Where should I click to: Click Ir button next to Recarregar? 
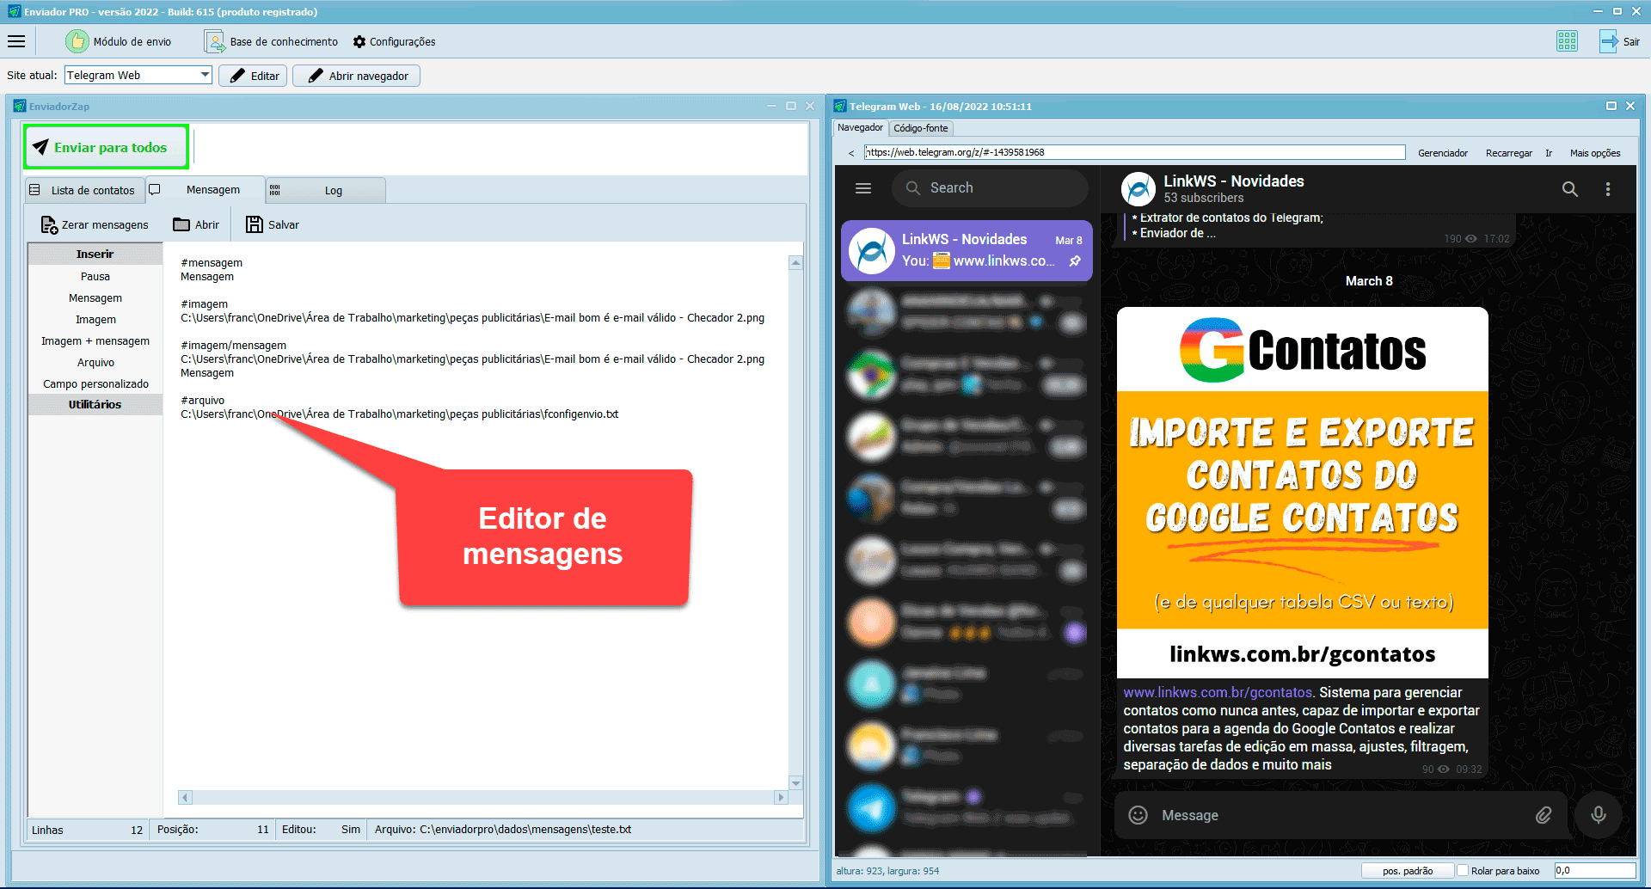(1549, 153)
